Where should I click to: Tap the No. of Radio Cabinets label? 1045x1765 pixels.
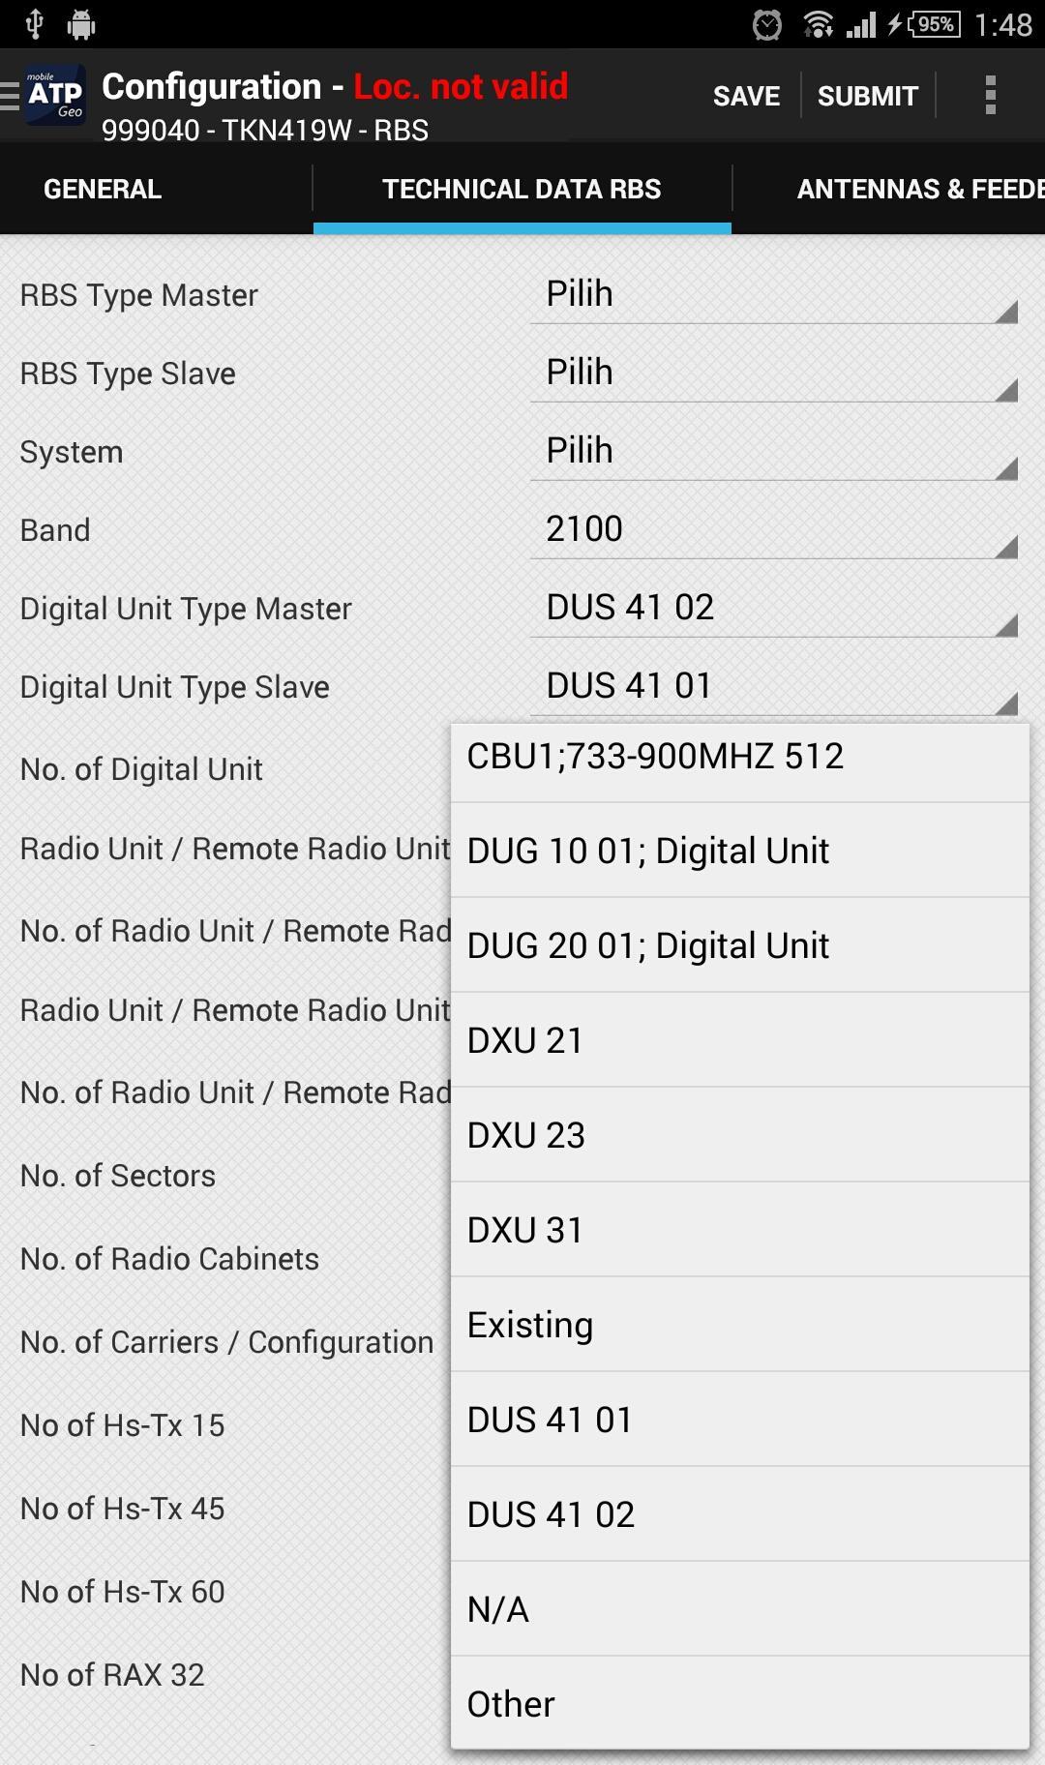pos(169,1259)
